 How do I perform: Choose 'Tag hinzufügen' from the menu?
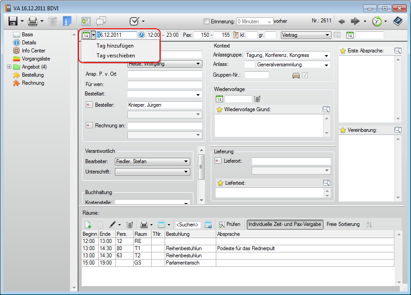tap(115, 46)
